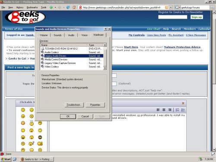Click the bulleted list icon in editor
This screenshot has width=216, height=162.
183,110
